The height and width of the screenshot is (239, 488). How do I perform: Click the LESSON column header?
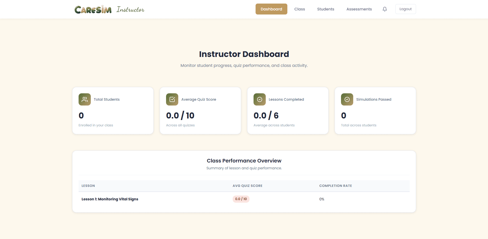click(x=88, y=186)
